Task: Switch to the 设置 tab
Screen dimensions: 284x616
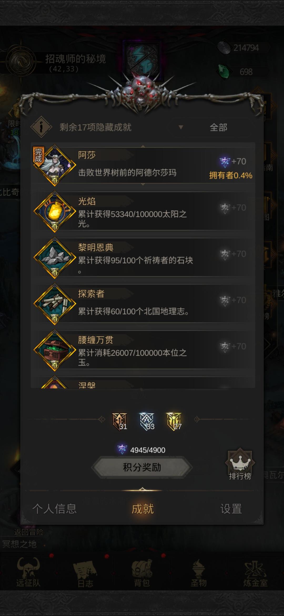Action: click(231, 509)
